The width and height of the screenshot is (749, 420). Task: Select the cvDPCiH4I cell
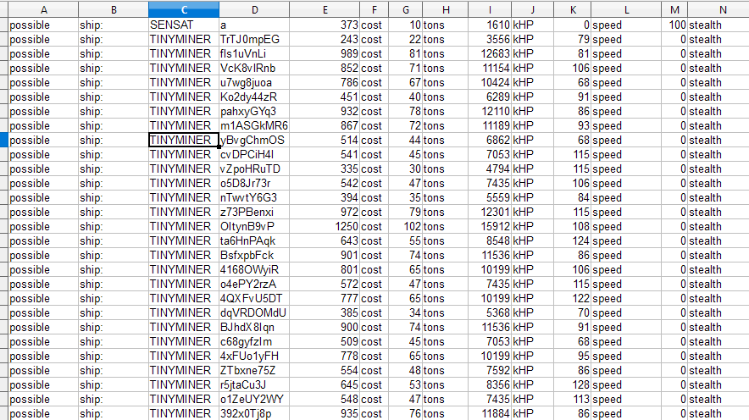(254, 155)
